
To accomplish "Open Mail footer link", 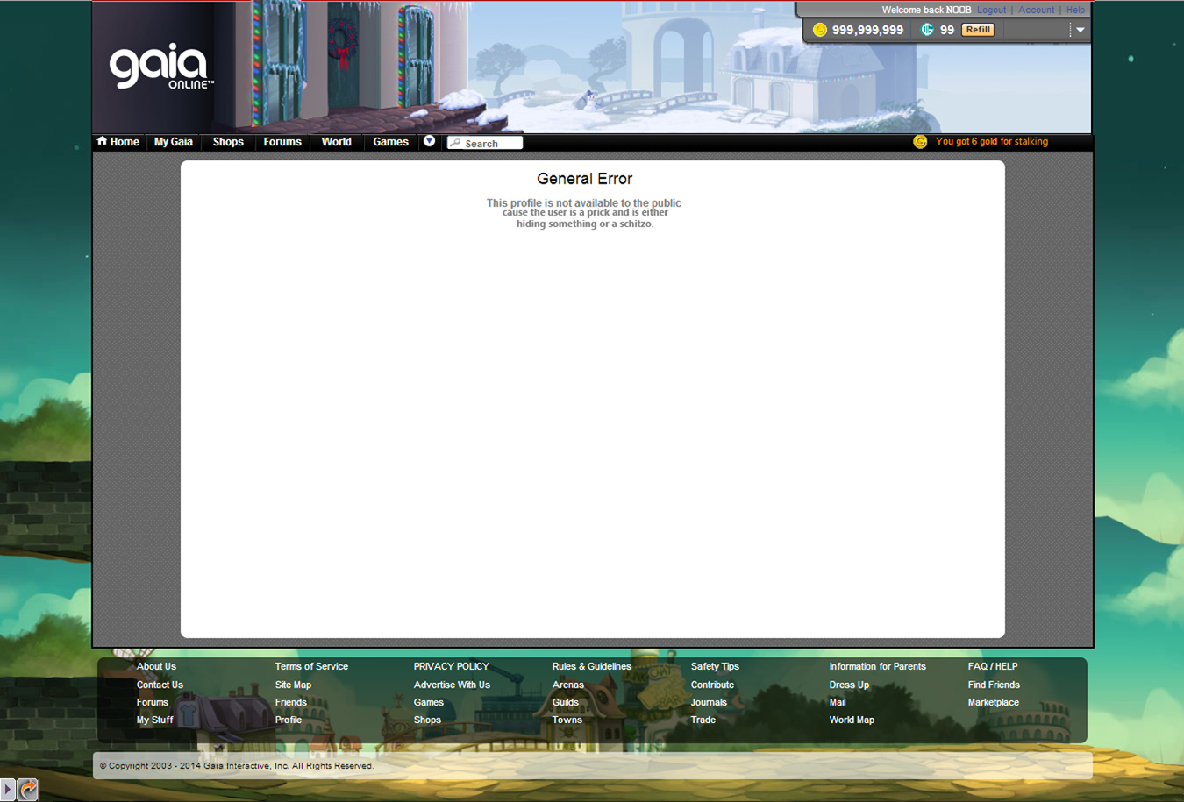I will pyautogui.click(x=838, y=702).
